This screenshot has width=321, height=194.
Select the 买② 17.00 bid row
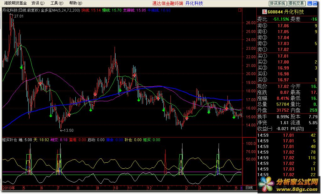coord(287,62)
